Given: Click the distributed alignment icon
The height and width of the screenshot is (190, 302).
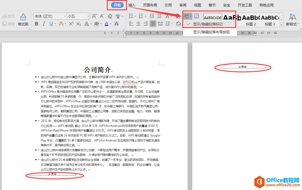Looking at the screenshot, I should [x=160, y=24].
